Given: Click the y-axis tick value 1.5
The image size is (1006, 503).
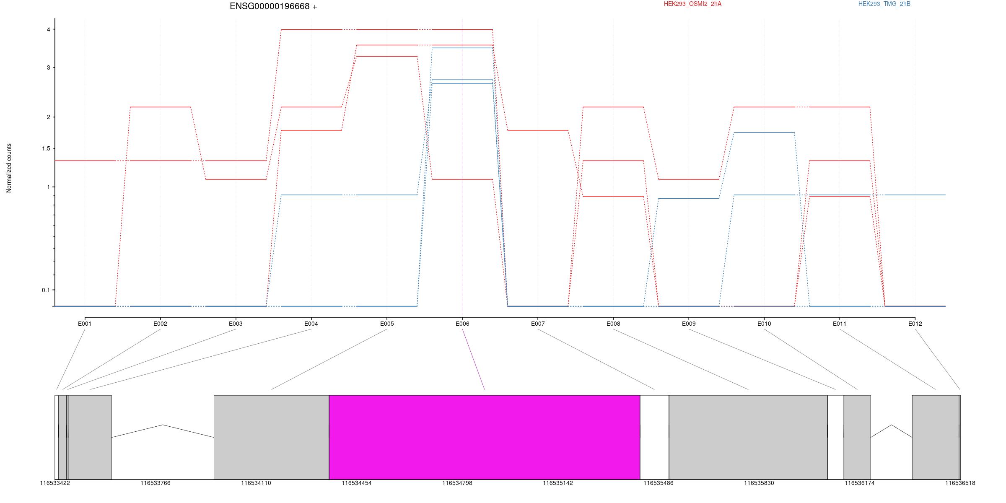Looking at the screenshot, I should (46, 149).
